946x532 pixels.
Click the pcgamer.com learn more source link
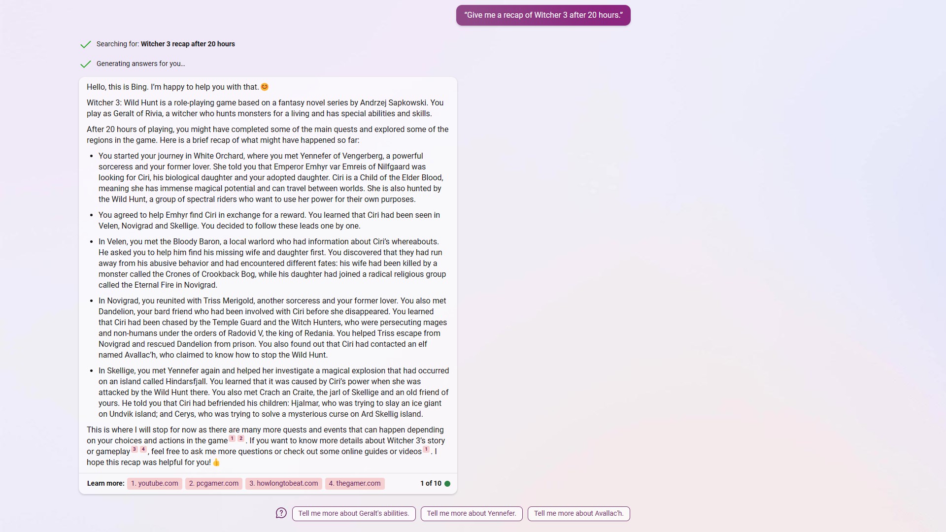tap(213, 483)
